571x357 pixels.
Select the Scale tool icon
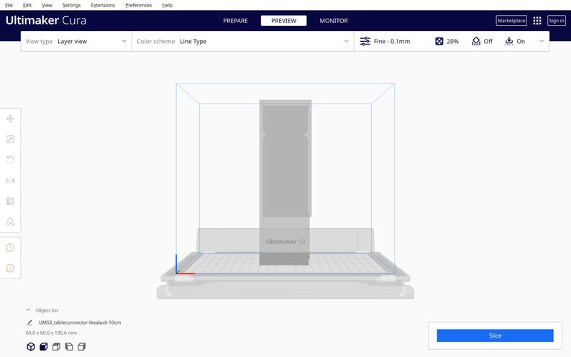[x=10, y=139]
